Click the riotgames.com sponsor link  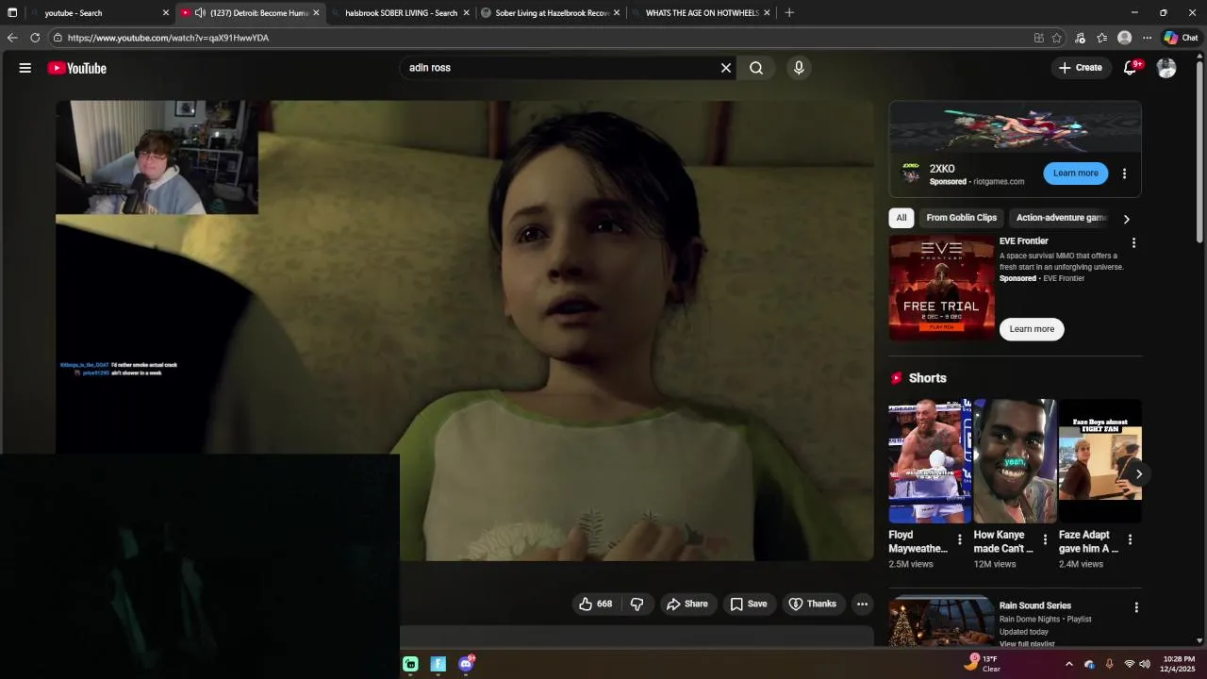[999, 182]
